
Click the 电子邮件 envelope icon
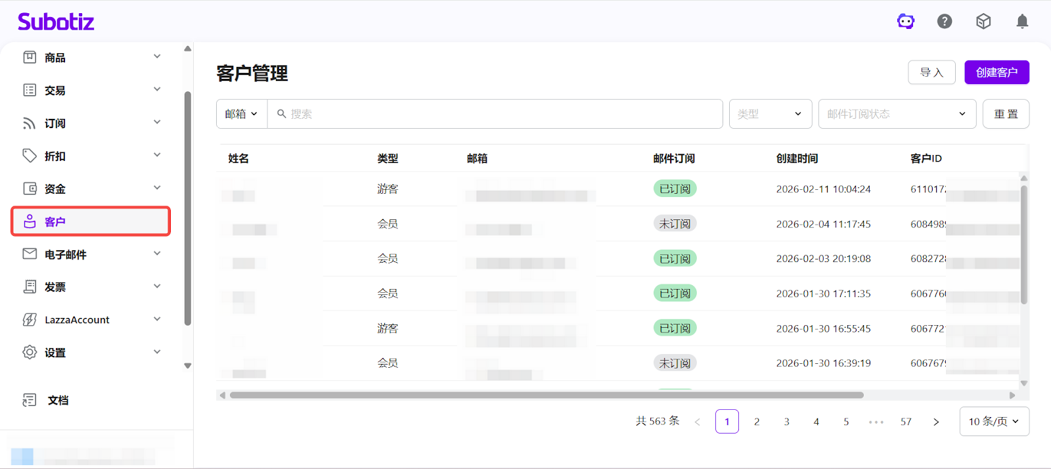click(30, 254)
